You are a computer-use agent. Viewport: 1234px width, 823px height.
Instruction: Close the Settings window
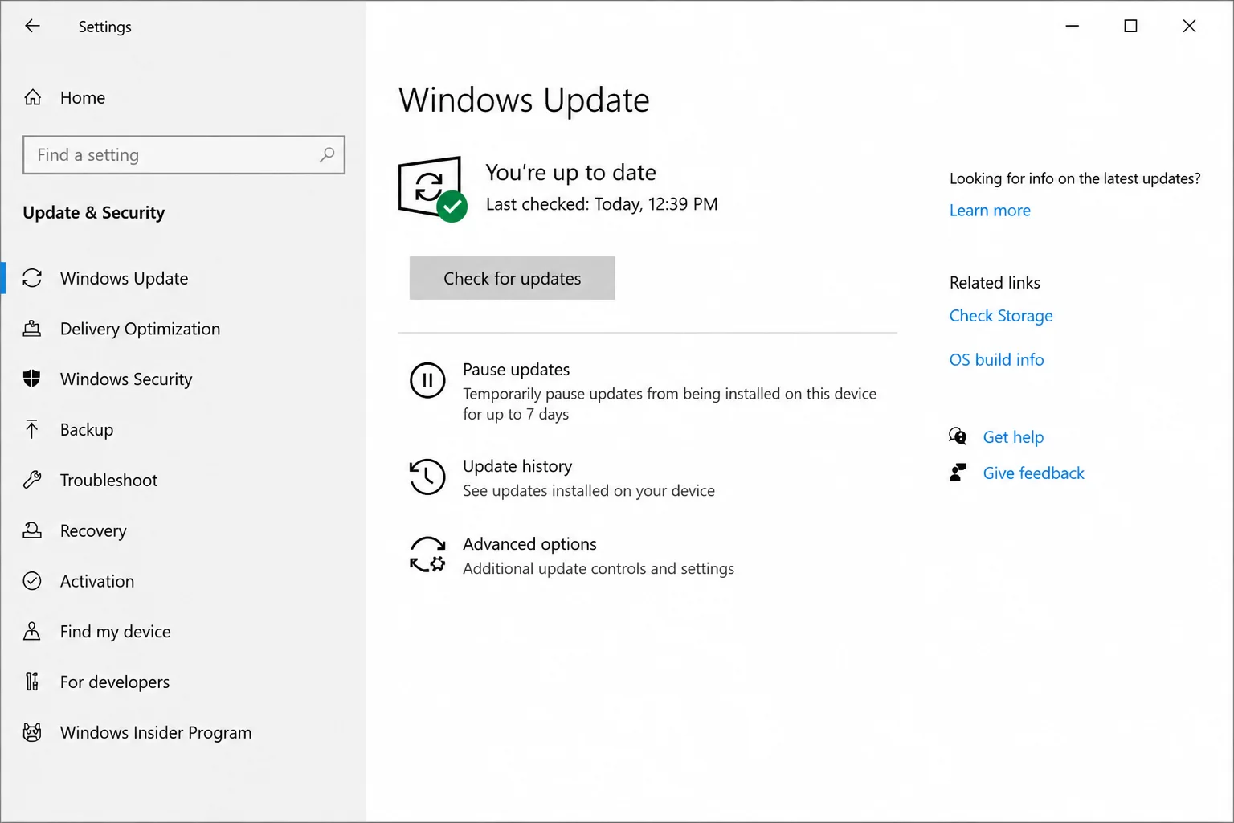click(1189, 26)
